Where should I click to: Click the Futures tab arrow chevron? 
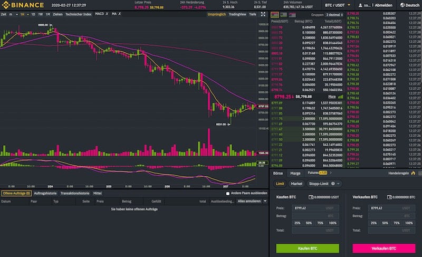331,173
